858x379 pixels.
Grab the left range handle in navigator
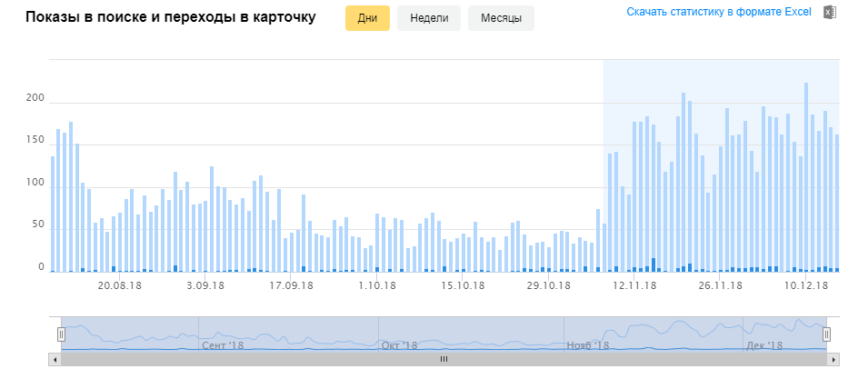tap(61, 334)
